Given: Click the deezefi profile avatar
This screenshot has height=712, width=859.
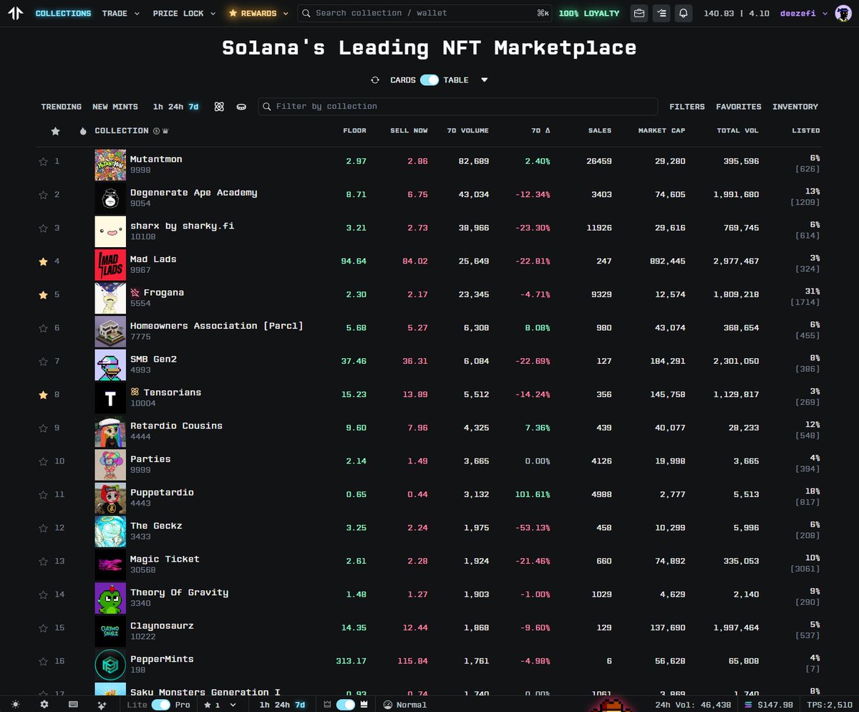Looking at the screenshot, I should coord(843,13).
